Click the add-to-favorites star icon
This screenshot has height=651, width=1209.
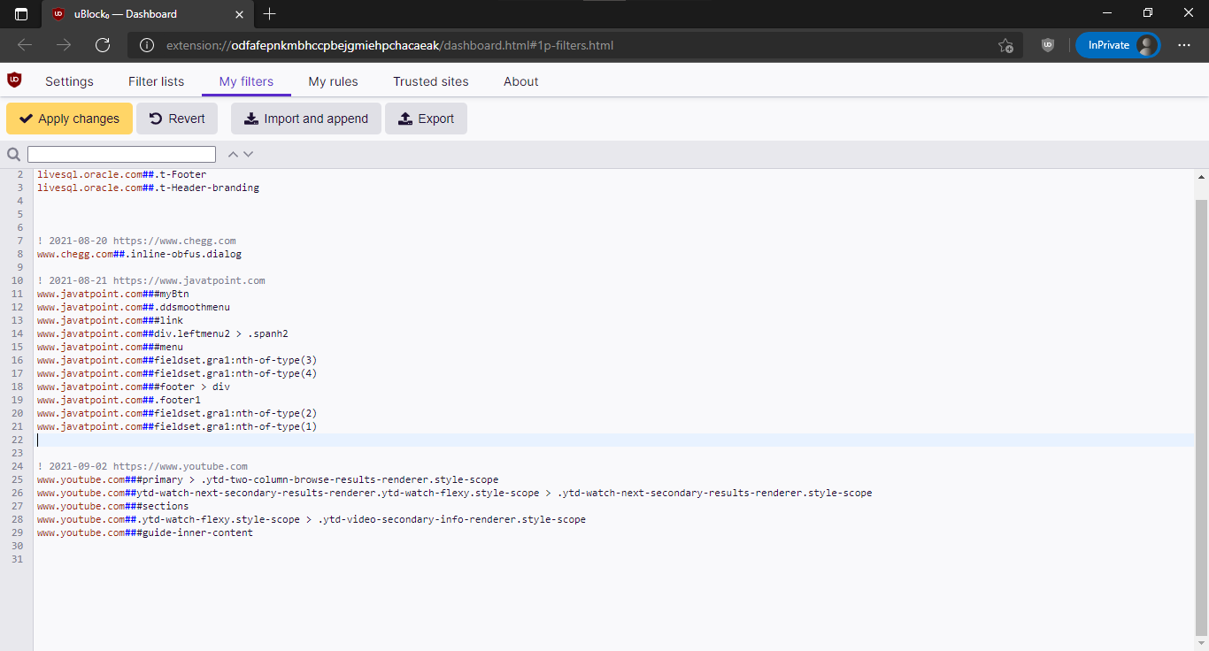1005,45
